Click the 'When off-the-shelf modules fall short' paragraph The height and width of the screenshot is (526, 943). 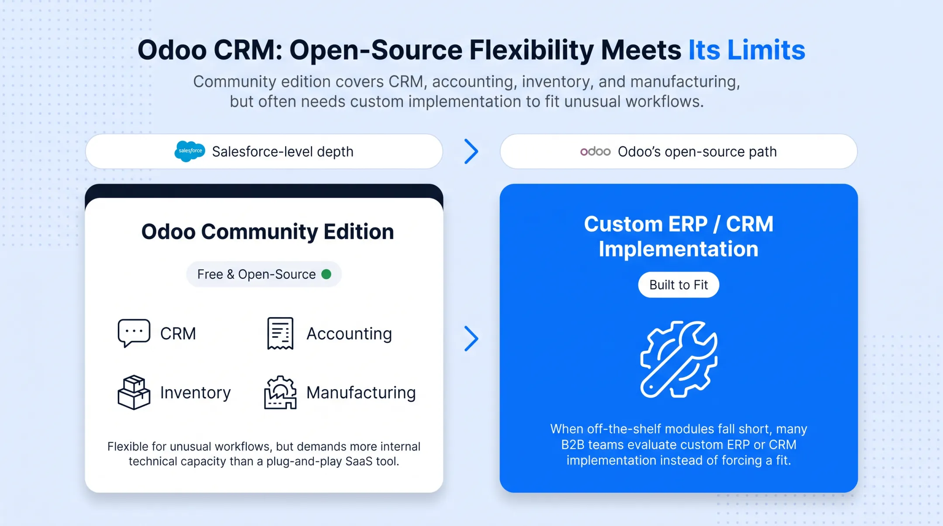pos(679,444)
